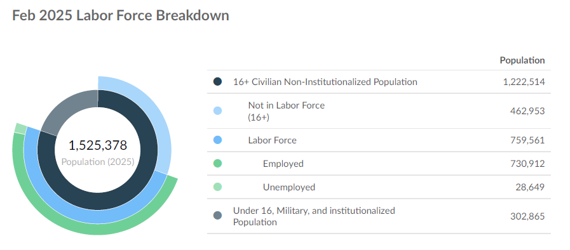The height and width of the screenshot is (250, 570).
Task: Click the 1,525,378 population total in chart center
Action: pos(98,145)
